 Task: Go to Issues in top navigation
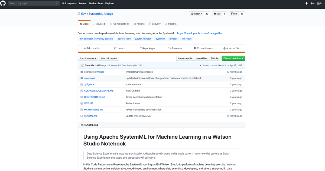pos(83,4)
